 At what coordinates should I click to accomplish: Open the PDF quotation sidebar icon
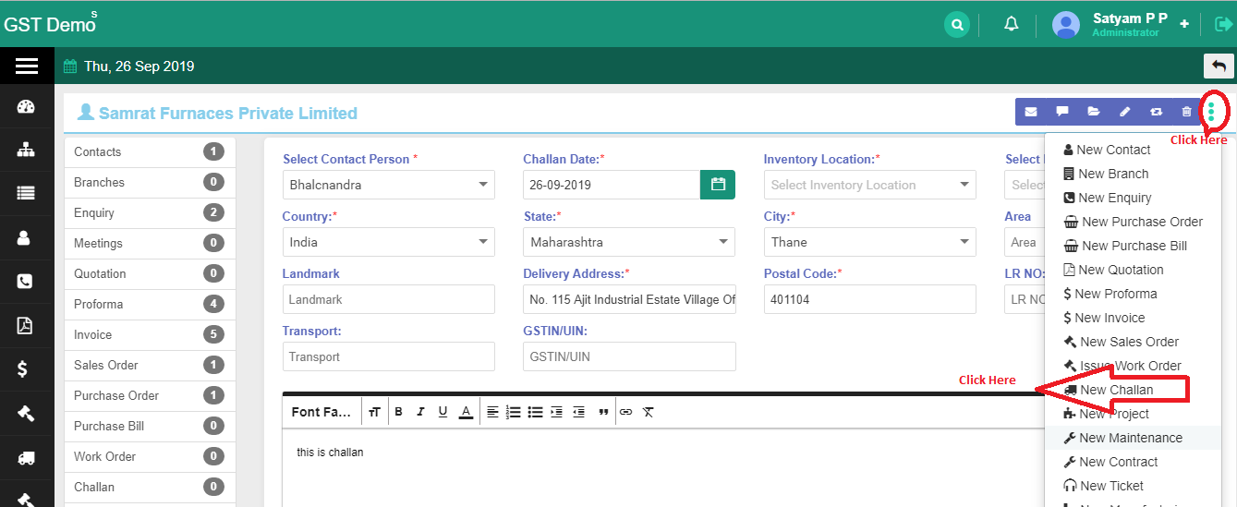point(25,325)
